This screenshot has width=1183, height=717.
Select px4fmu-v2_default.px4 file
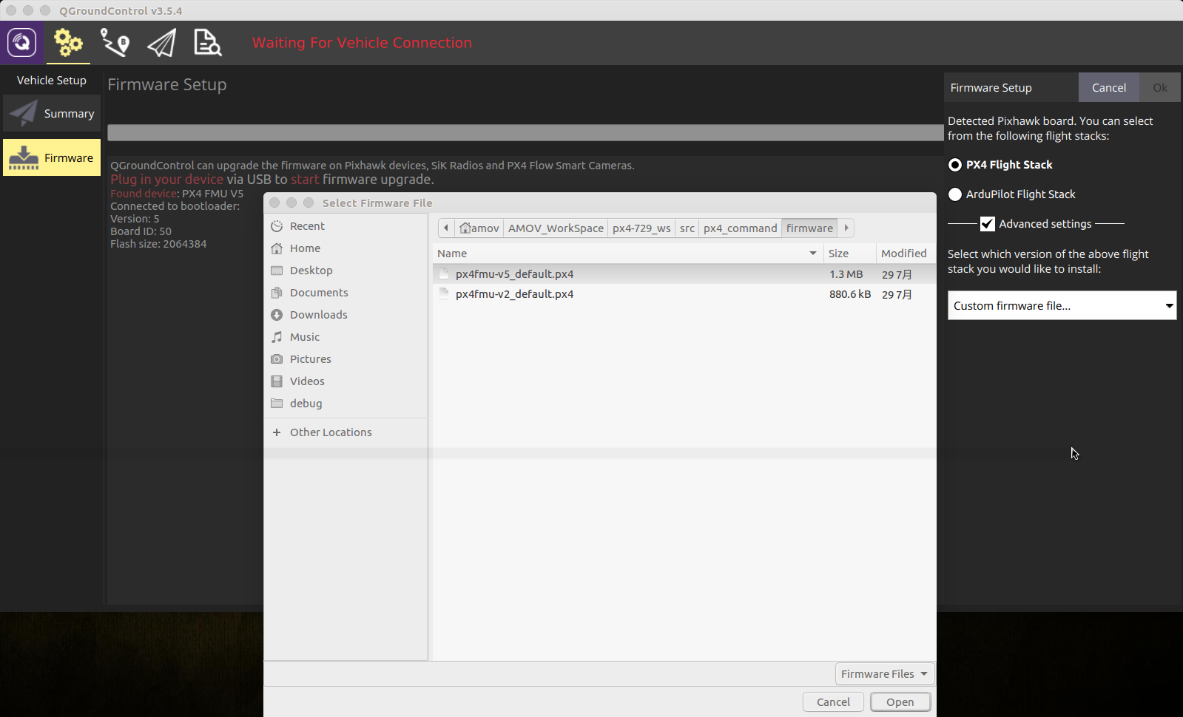684,294
